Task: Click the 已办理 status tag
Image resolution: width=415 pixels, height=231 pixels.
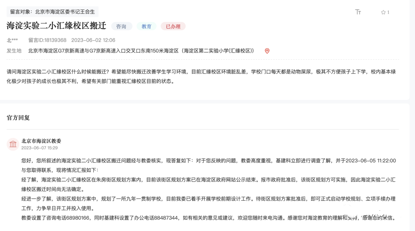Action: click(173, 26)
